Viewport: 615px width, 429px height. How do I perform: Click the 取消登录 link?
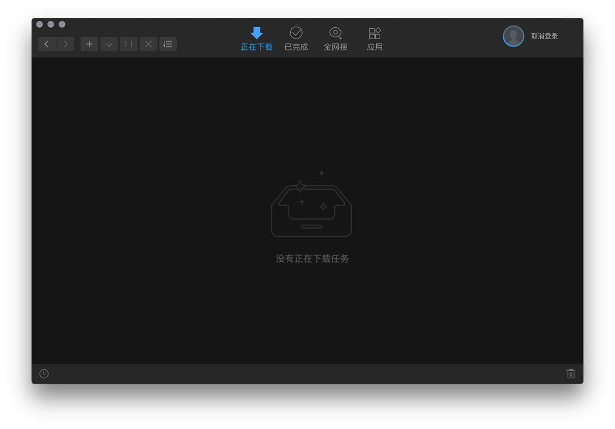pos(544,36)
